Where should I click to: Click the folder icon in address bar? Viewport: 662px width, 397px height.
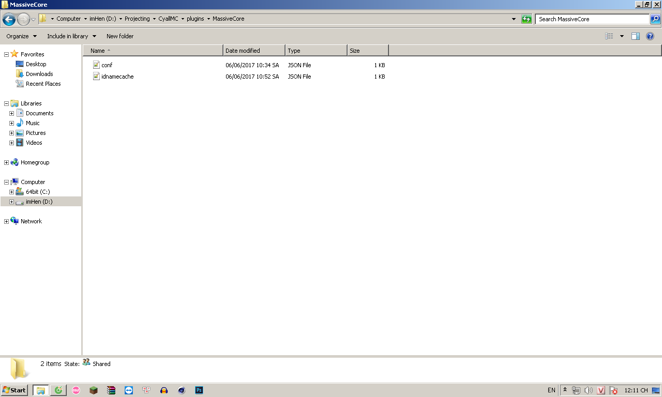tap(43, 19)
